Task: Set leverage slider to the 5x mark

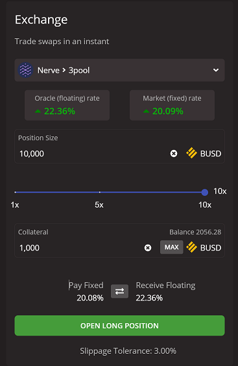Action: click(100, 192)
